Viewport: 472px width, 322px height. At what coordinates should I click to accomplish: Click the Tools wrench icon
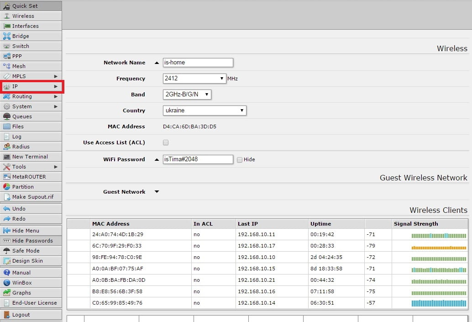click(7, 167)
